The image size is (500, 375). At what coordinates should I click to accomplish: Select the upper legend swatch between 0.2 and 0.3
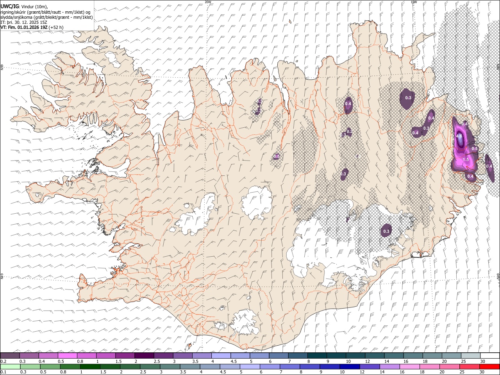point(10,356)
